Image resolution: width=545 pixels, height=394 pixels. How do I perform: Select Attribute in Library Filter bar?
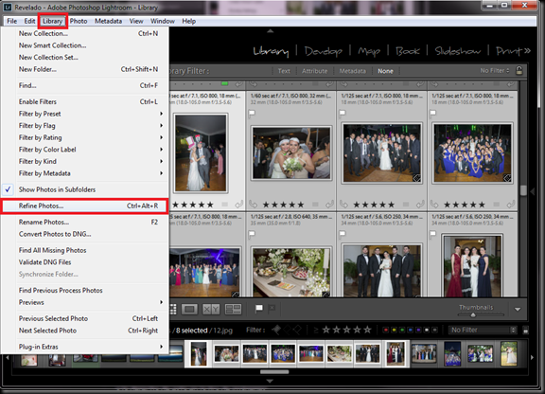point(314,71)
